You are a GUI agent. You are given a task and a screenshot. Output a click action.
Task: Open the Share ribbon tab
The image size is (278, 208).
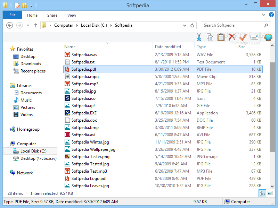(x=52, y=15)
